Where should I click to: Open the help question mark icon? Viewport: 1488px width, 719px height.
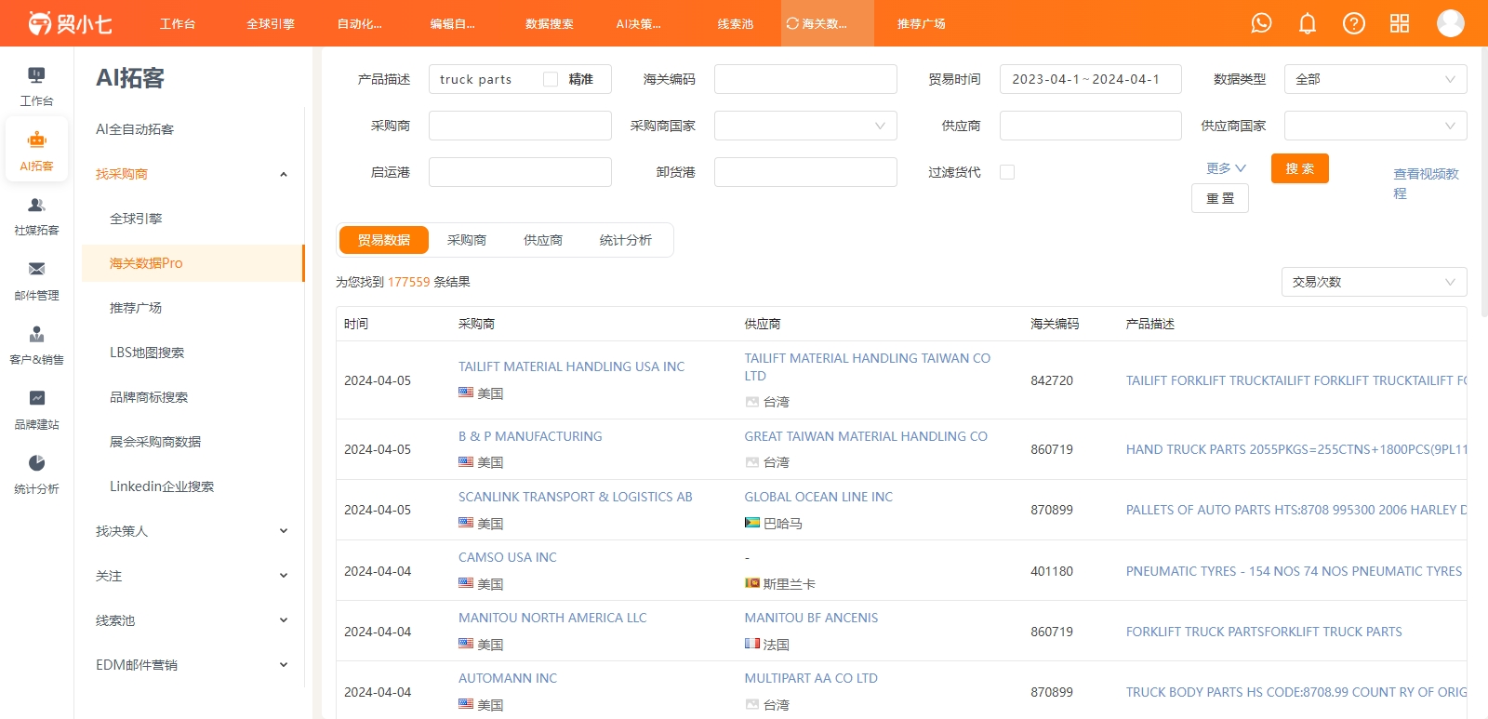1354,23
